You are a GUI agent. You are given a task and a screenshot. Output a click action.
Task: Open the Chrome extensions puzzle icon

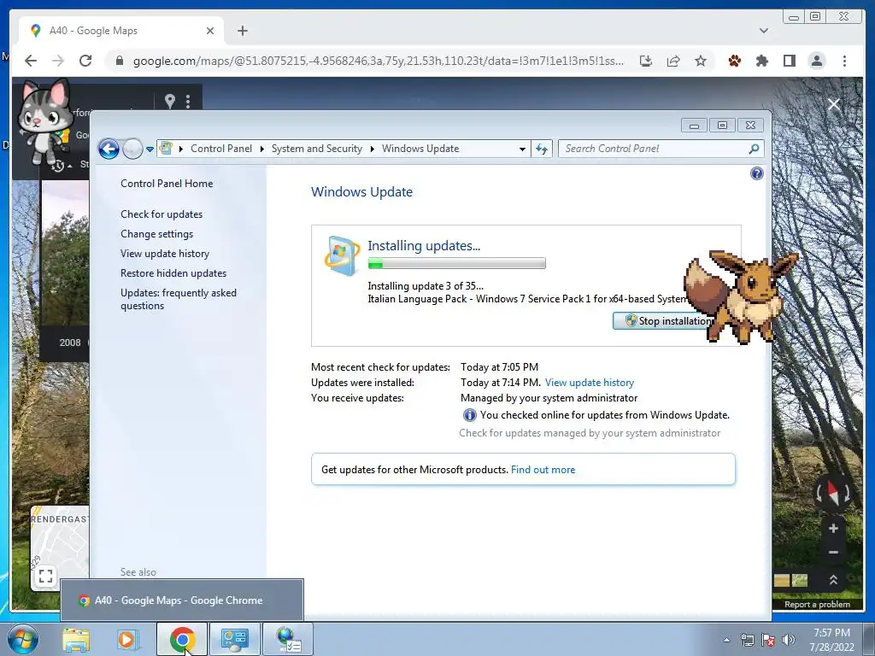tap(761, 61)
